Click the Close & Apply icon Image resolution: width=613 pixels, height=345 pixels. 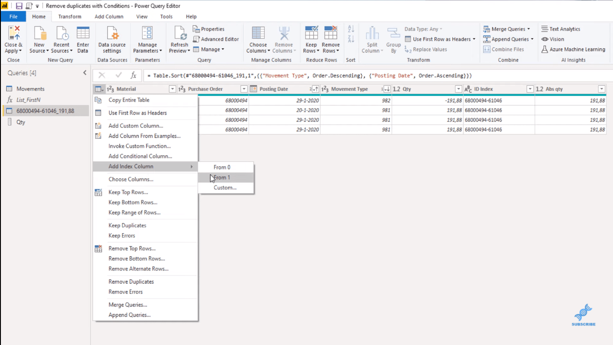point(14,34)
